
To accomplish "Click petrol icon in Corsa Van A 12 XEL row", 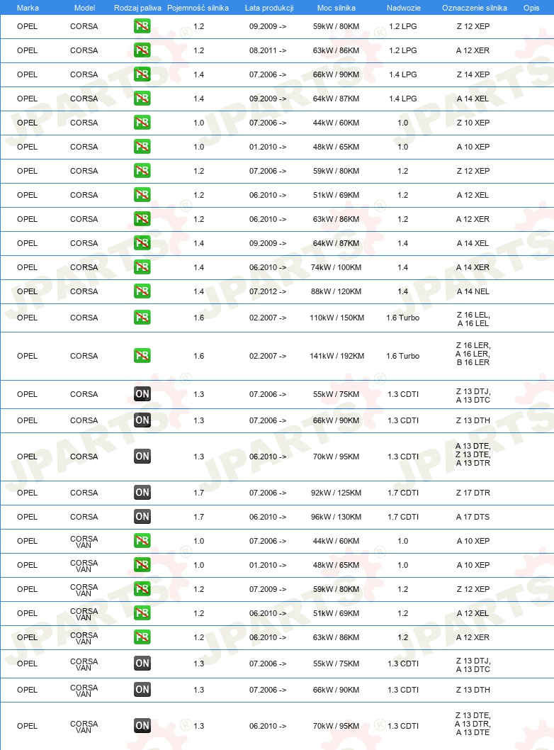I will pos(142,613).
